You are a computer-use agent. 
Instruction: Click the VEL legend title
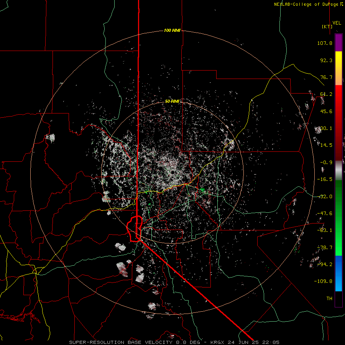click(337, 23)
